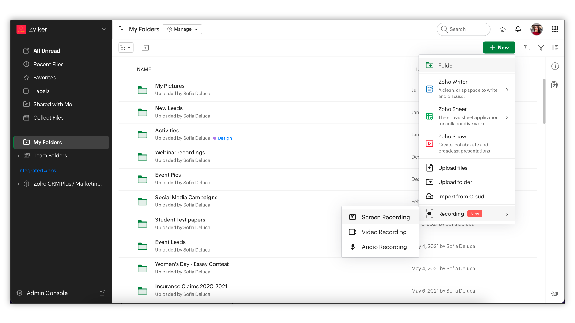Screen dimensions: 575x323
Task: Choose Upload files in the New menu
Action: tap(453, 168)
